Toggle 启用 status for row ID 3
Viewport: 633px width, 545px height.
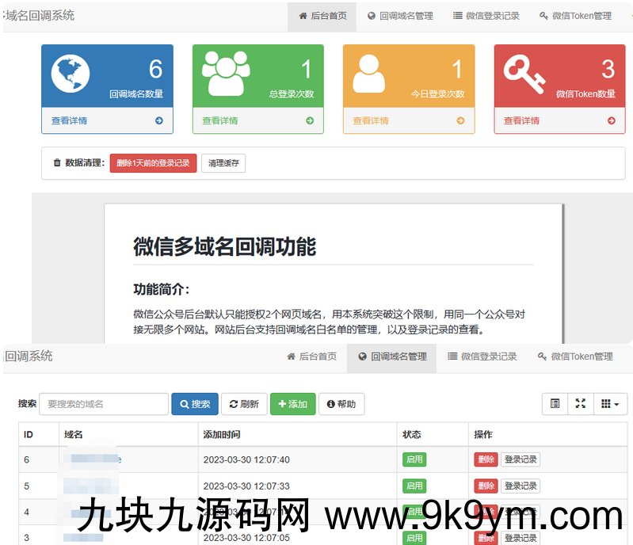(x=414, y=538)
